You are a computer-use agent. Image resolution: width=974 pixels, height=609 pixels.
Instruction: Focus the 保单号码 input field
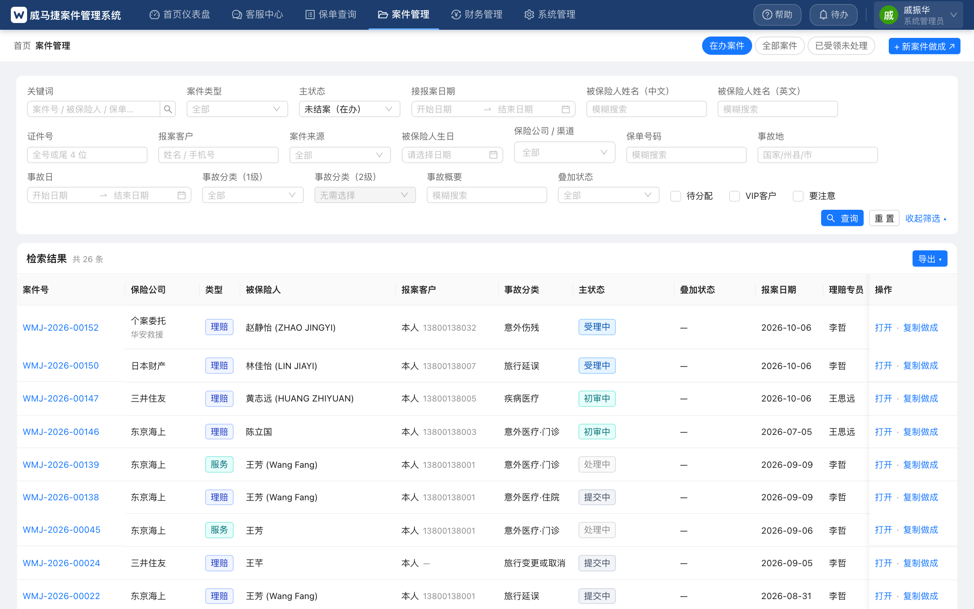point(686,155)
